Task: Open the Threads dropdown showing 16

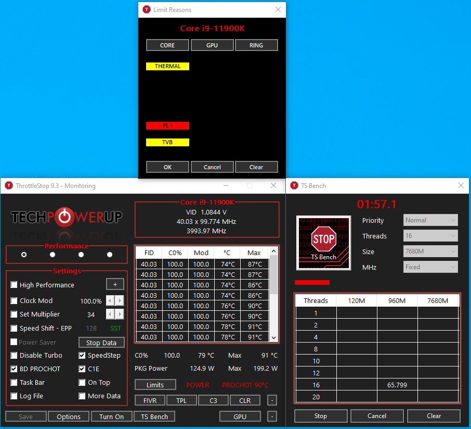Action: pyautogui.click(x=430, y=235)
